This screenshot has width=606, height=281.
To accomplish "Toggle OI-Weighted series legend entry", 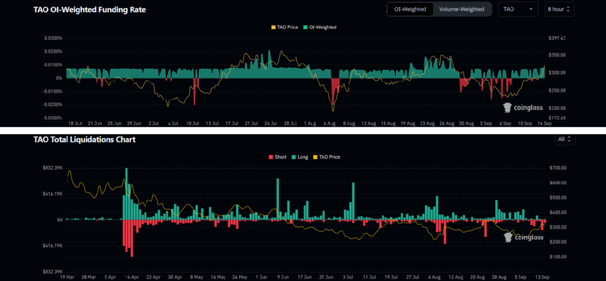I will [320, 27].
